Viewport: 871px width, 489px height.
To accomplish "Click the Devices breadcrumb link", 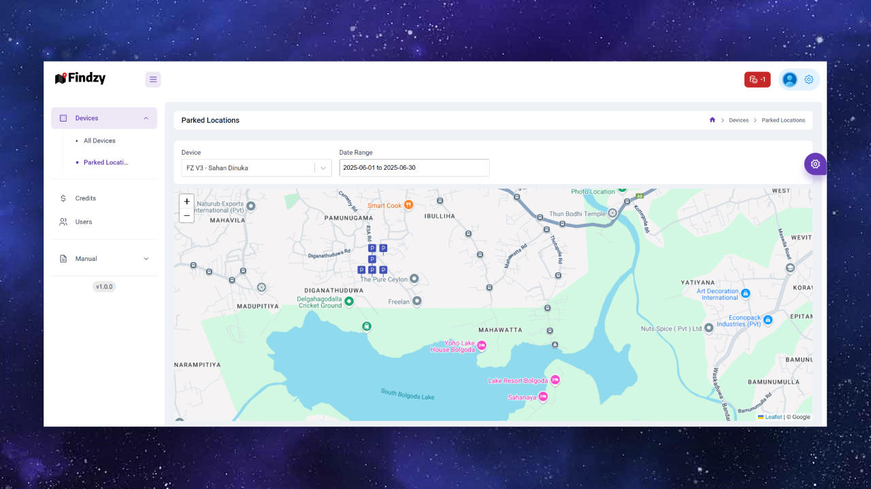I will click(738, 120).
